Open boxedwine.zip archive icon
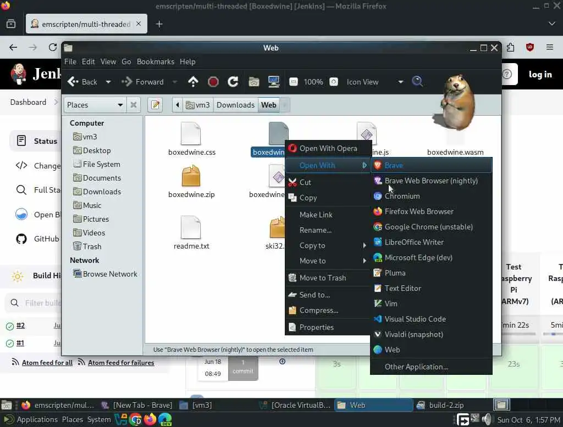 pos(191,176)
